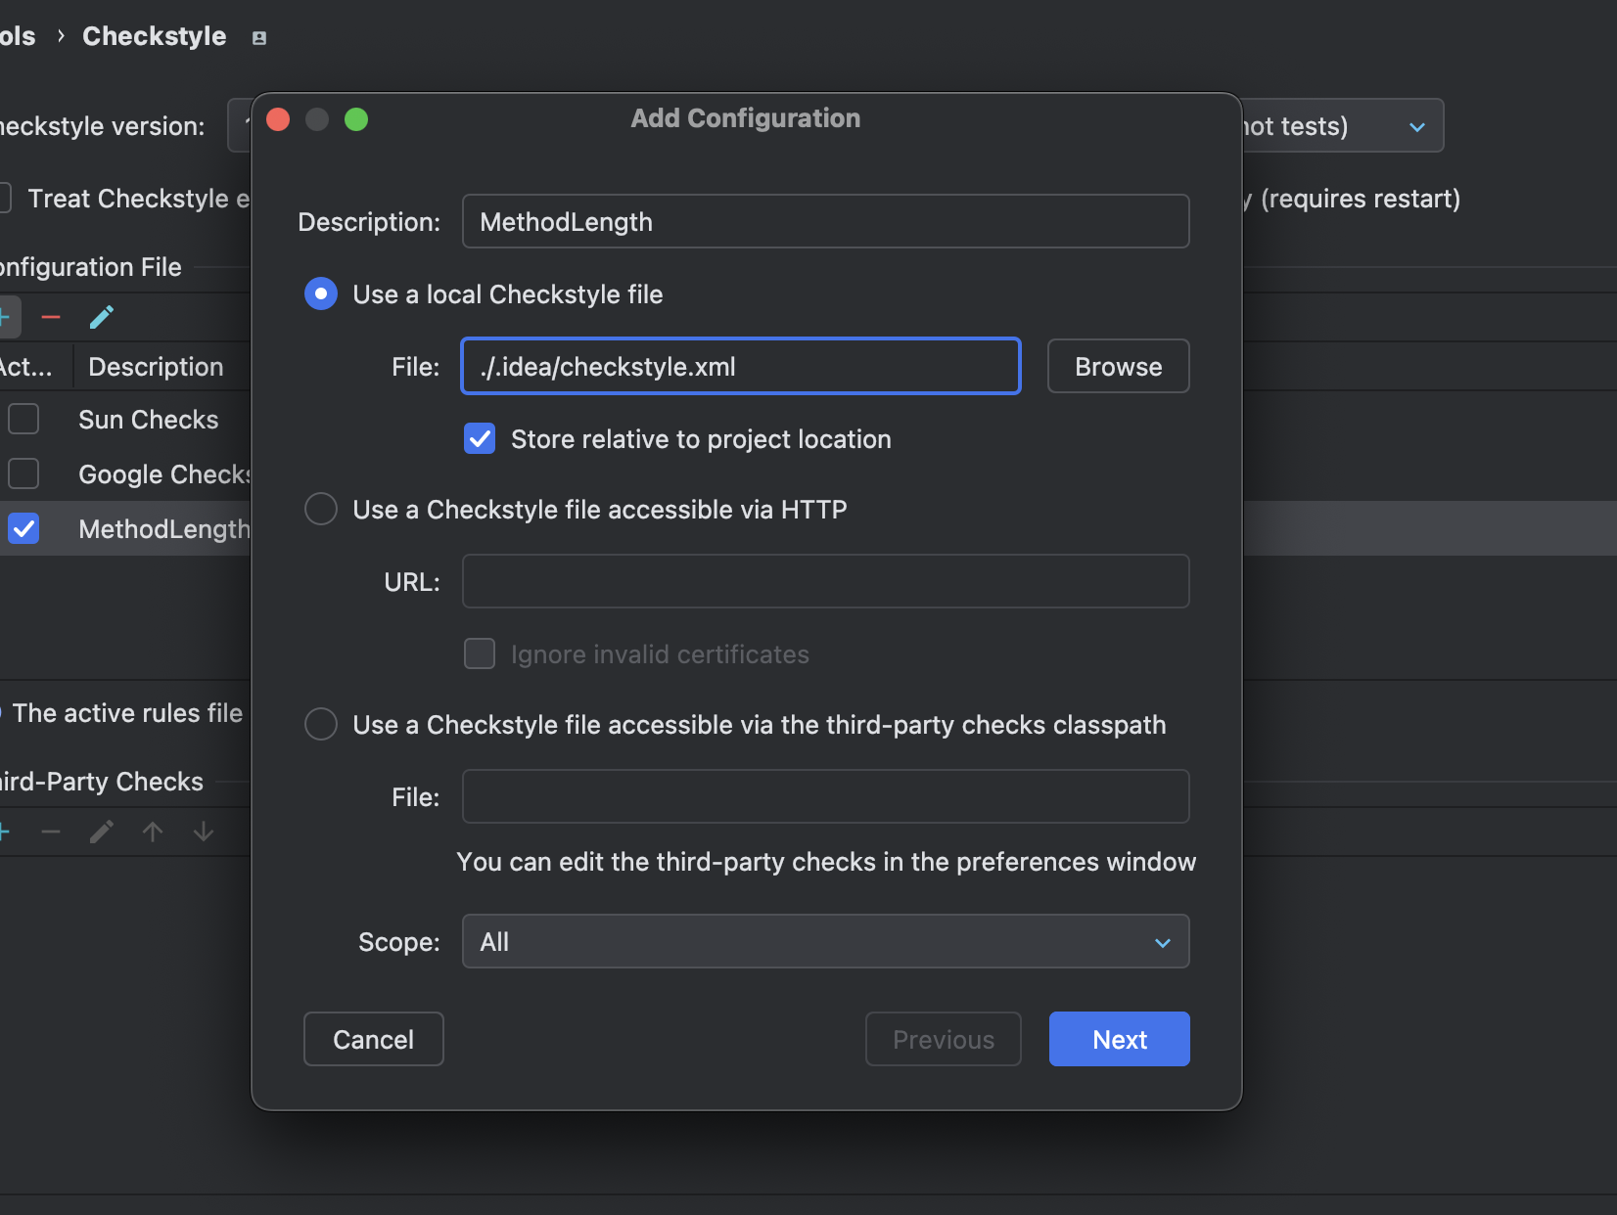Click Browse to choose a file

coord(1119,366)
